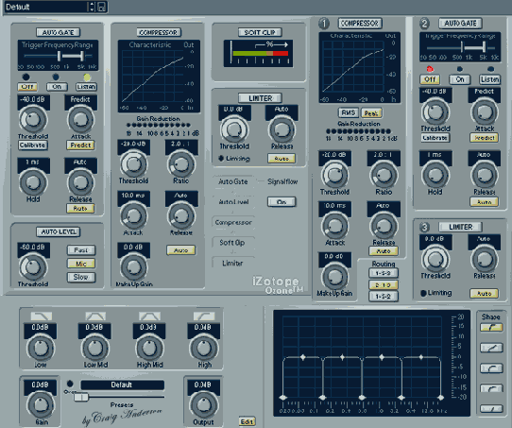This screenshot has width=512, height=428.
Task: Turn On the second Auto Gate
Action: (460, 79)
